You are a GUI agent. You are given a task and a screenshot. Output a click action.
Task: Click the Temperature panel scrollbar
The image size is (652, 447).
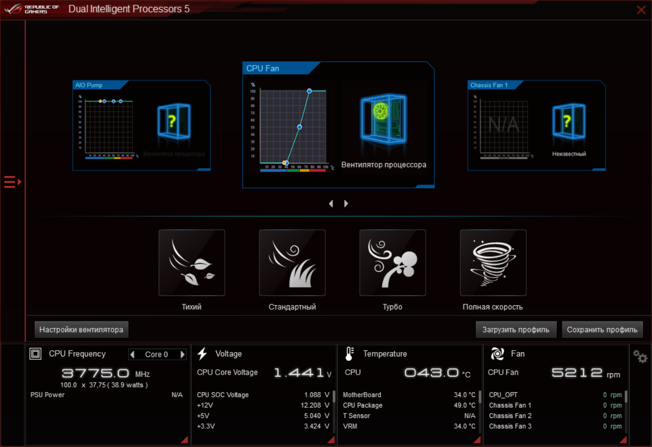coord(480,396)
